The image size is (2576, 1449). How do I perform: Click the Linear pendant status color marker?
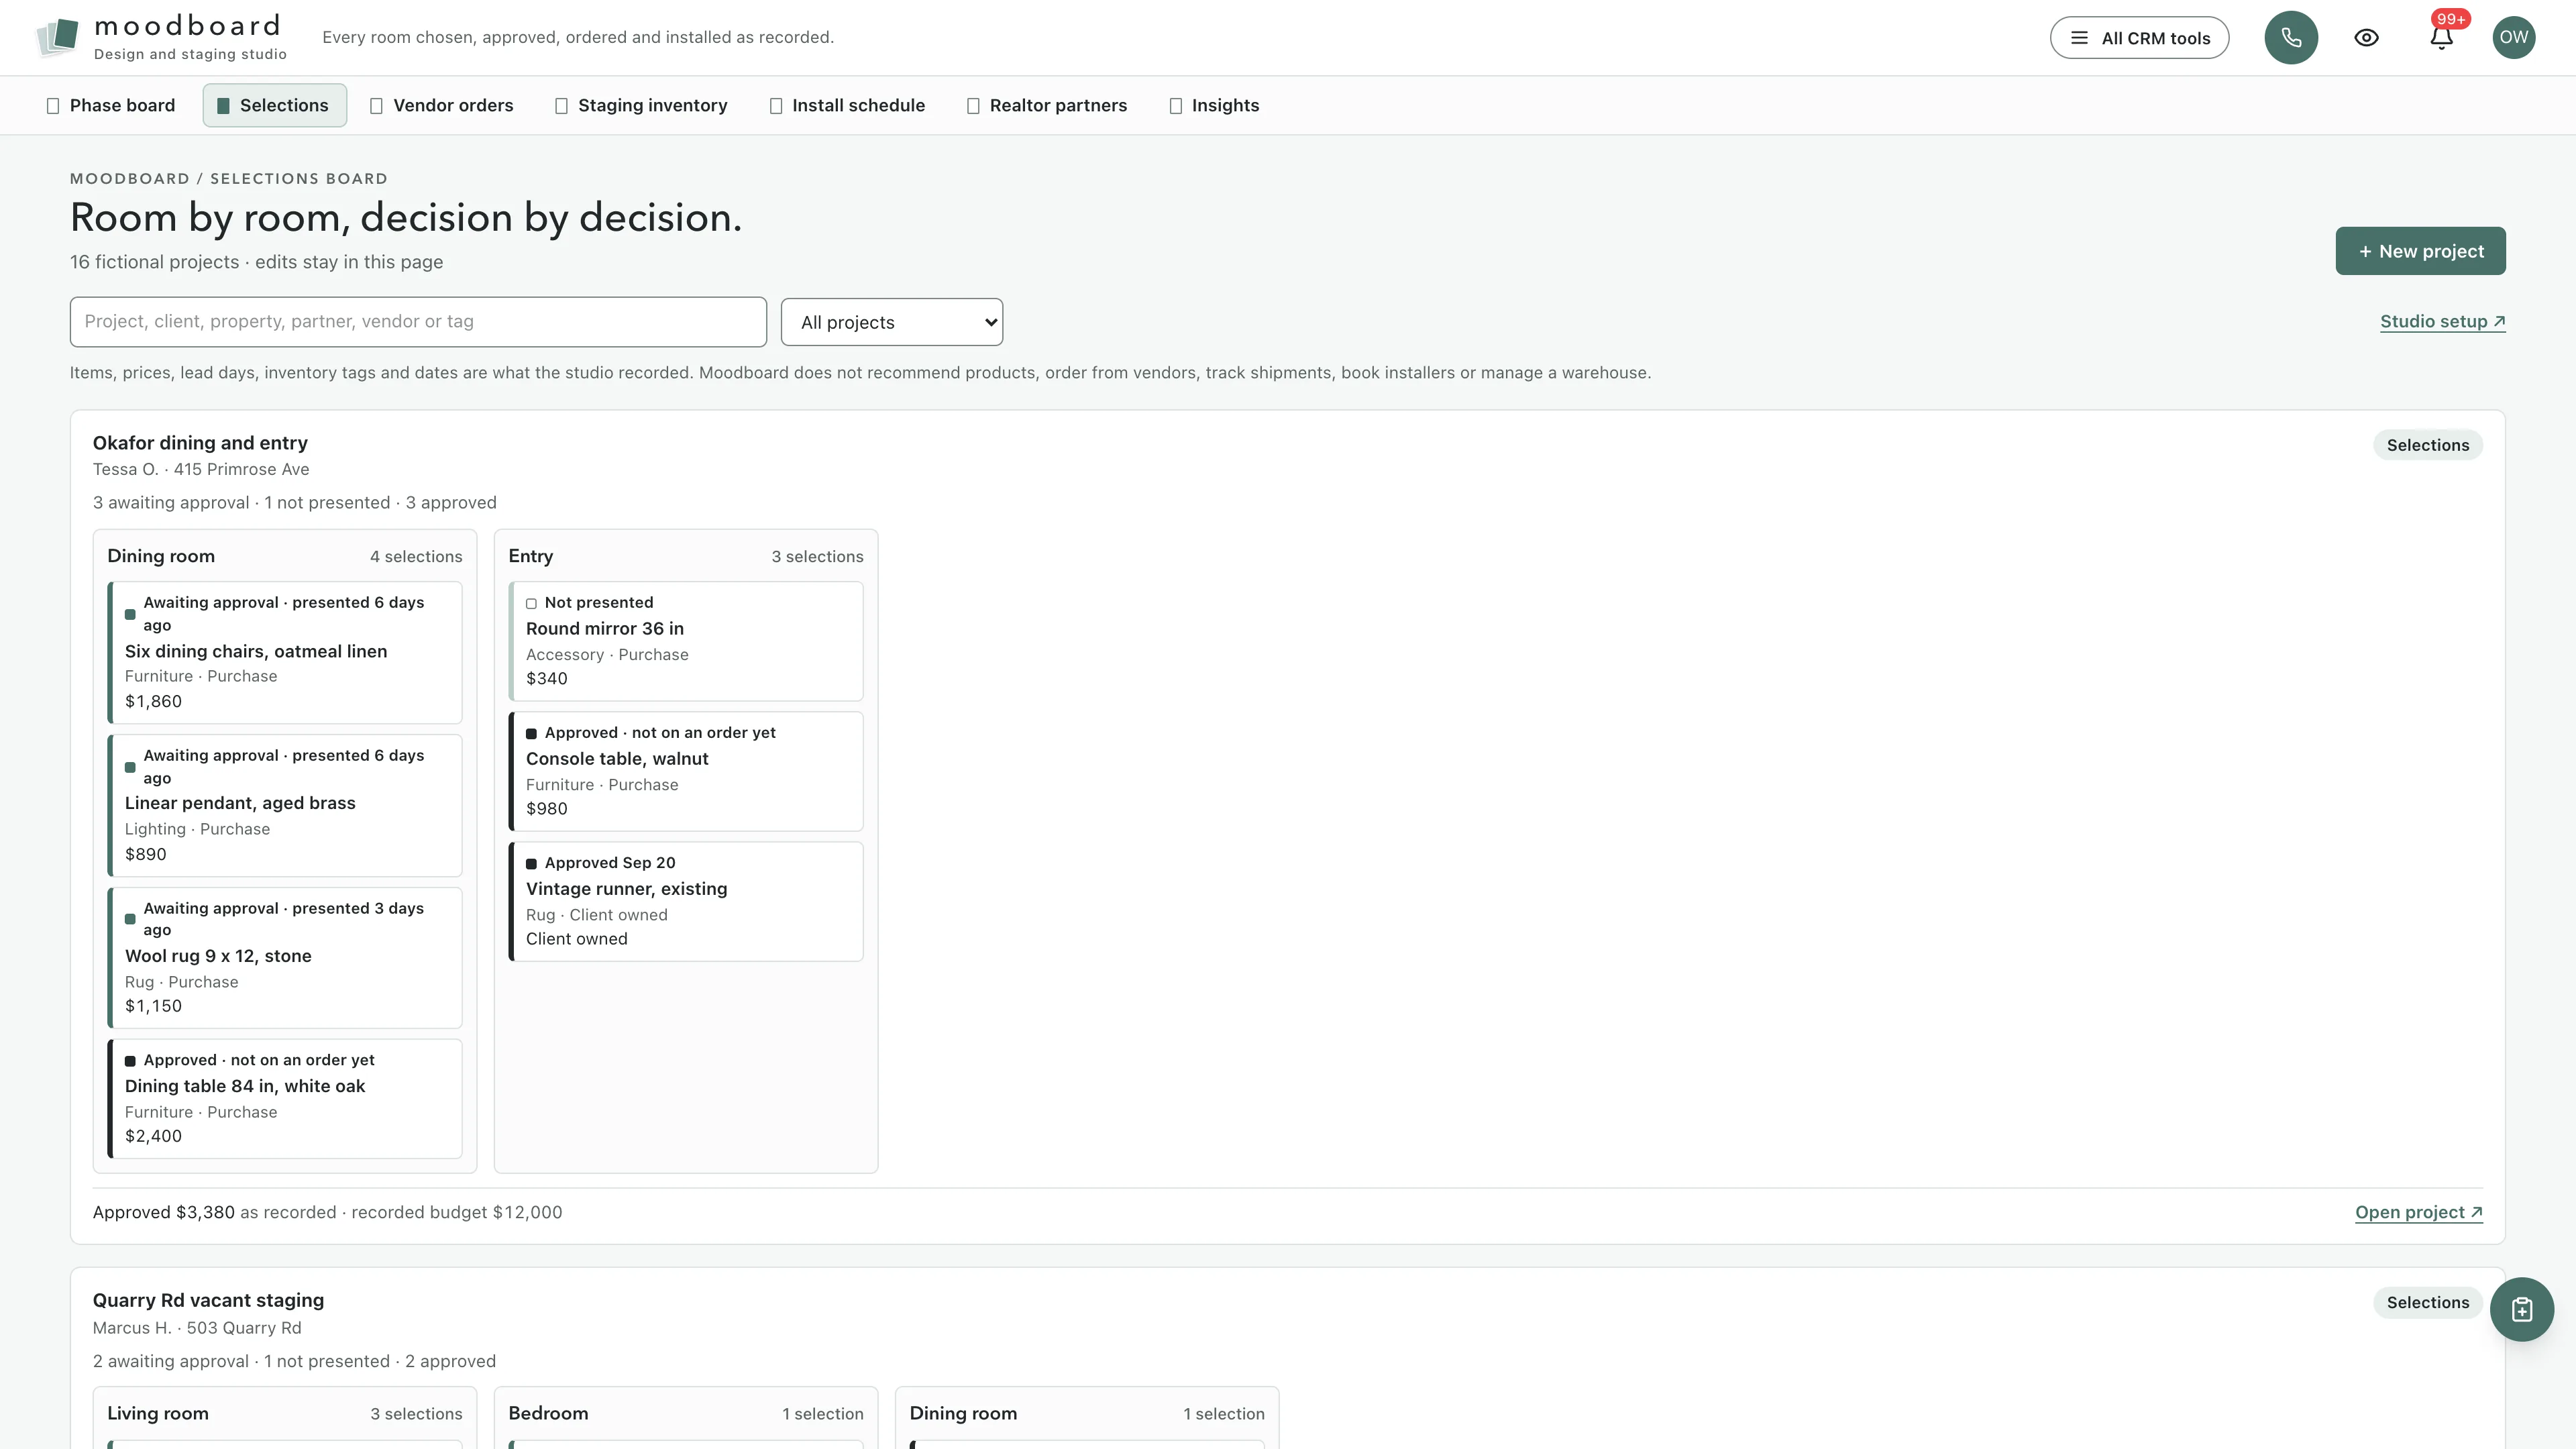tap(130, 768)
